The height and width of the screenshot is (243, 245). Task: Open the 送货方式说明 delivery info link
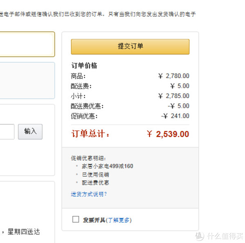point(89,194)
